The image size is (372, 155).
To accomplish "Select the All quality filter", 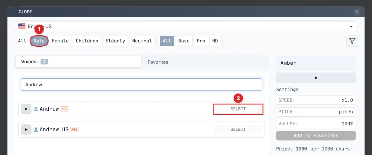I will 167,41.
